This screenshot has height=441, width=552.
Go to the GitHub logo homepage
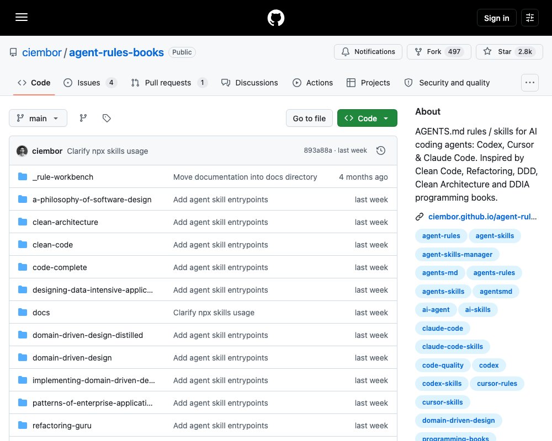[x=275, y=18]
